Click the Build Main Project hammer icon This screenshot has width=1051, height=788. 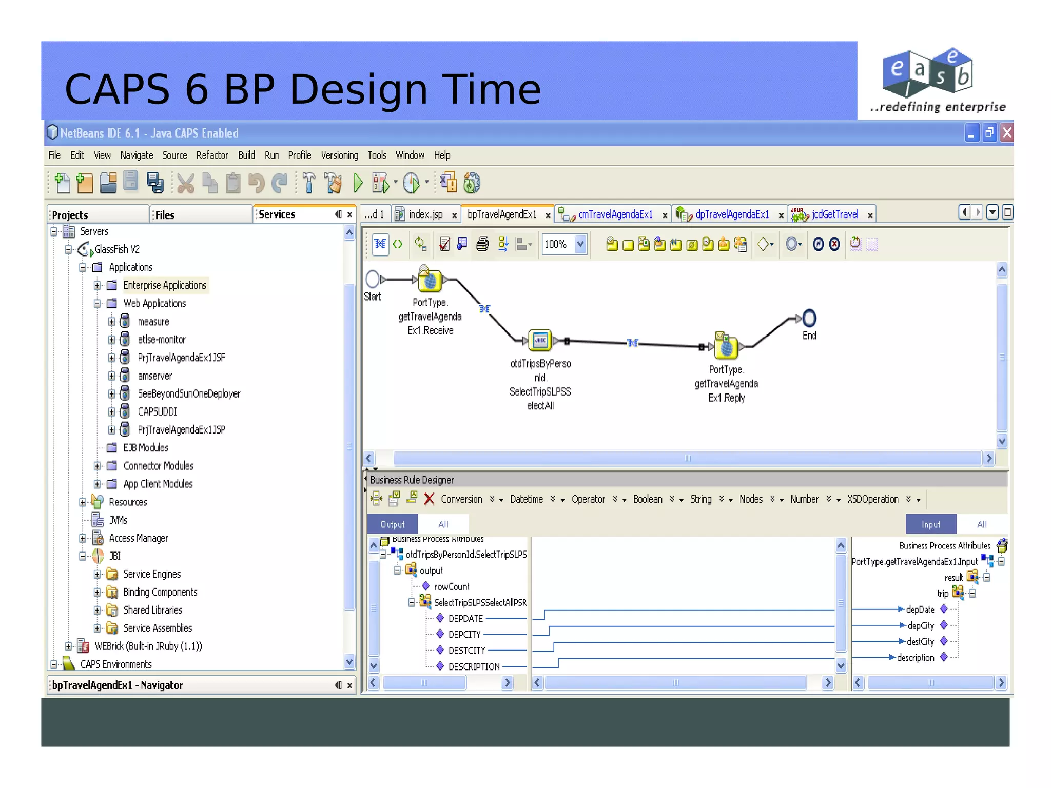(309, 183)
